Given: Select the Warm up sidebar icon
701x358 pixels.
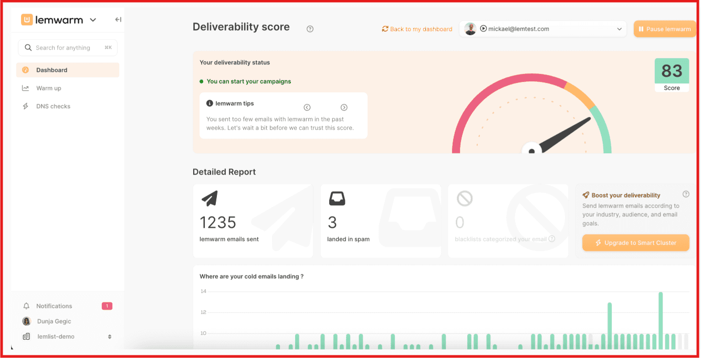Looking at the screenshot, I should click(x=25, y=88).
